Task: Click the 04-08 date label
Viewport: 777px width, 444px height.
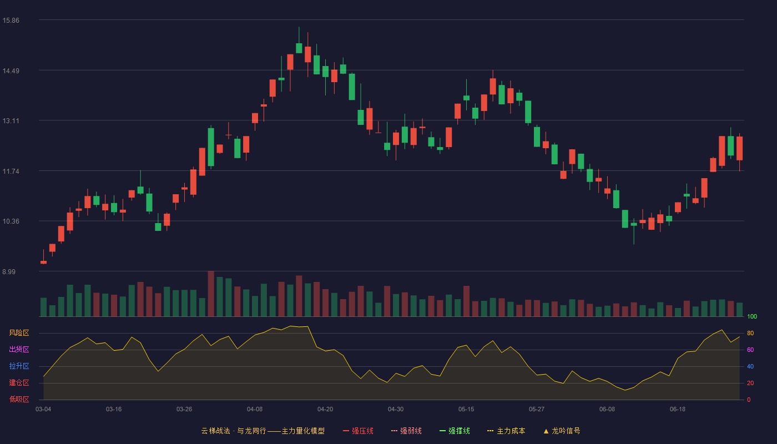Action: (x=255, y=409)
